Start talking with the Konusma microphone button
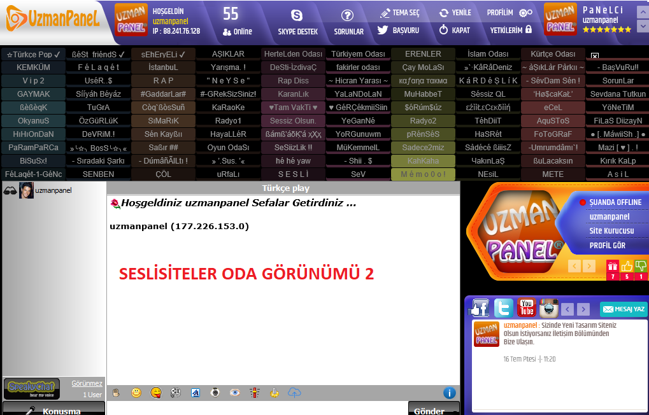 (53, 409)
